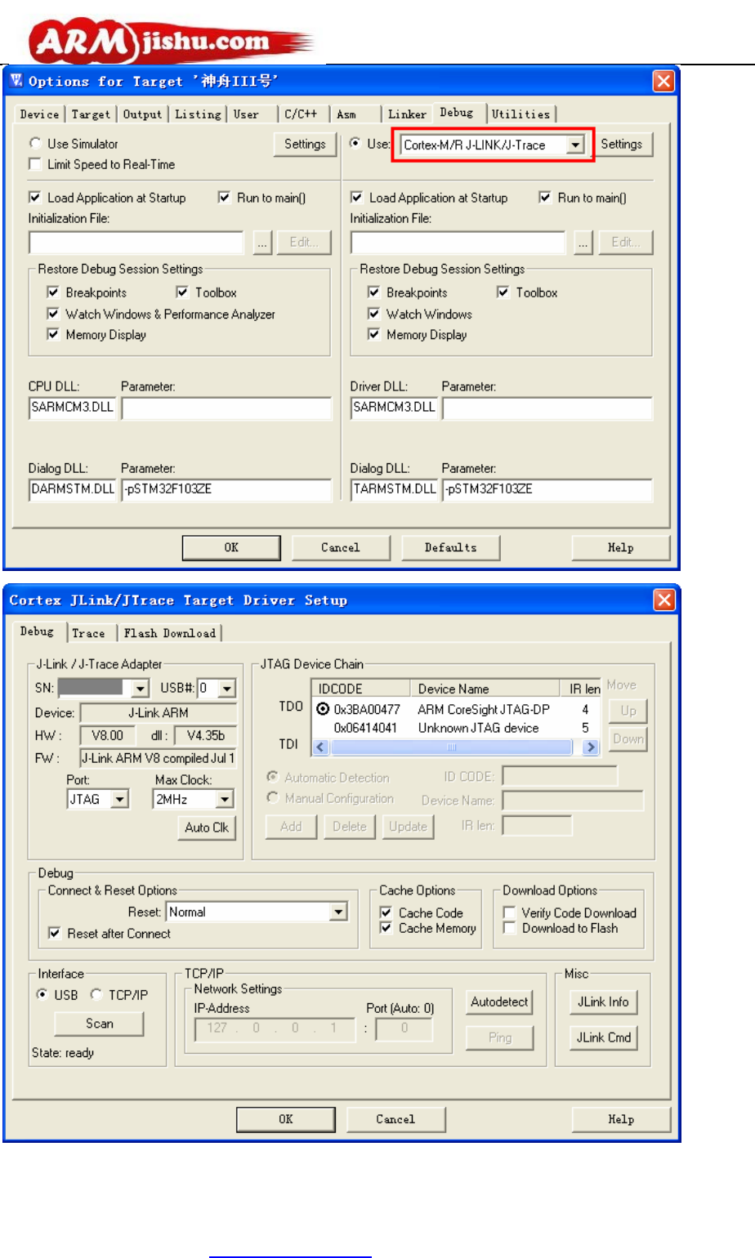Open the Reset Normal dropdown

click(338, 912)
